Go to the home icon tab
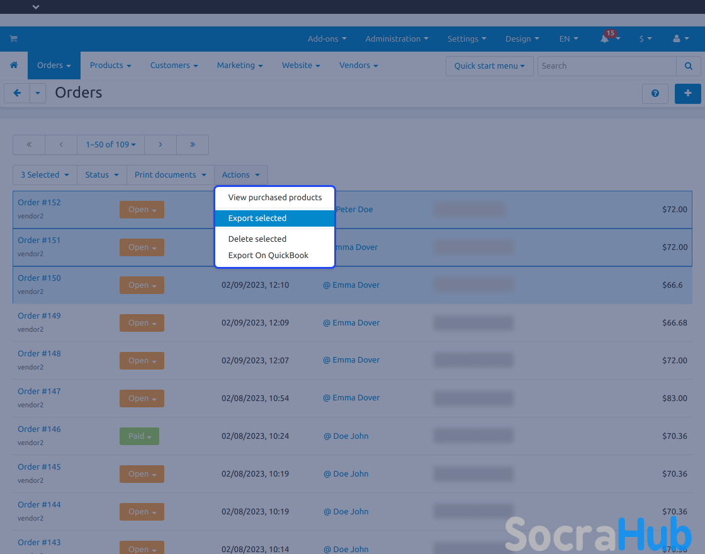 click(x=14, y=65)
